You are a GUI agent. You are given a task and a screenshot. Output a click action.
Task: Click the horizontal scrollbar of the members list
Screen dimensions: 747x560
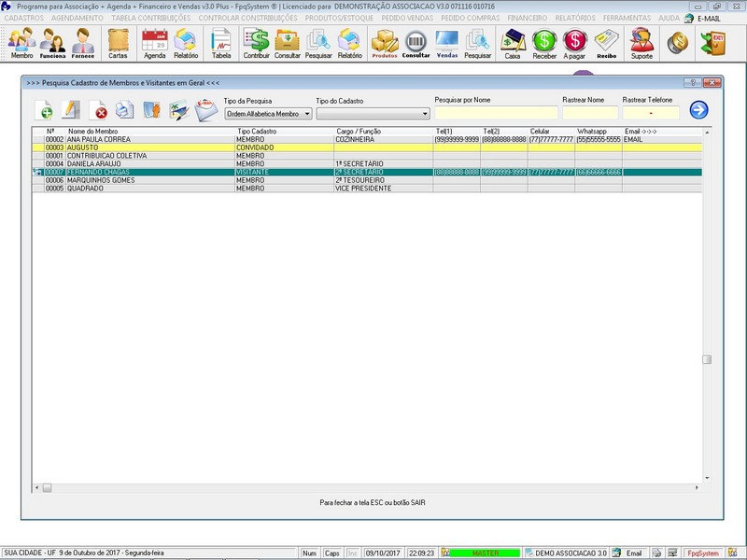373,487
